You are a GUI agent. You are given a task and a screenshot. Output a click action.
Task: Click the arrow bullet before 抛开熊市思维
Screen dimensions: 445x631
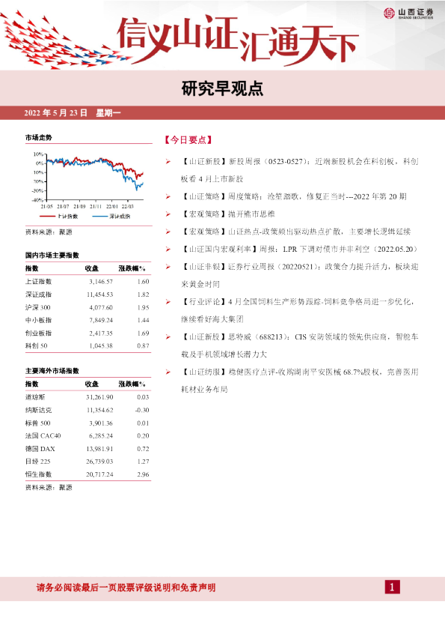pos(168,214)
